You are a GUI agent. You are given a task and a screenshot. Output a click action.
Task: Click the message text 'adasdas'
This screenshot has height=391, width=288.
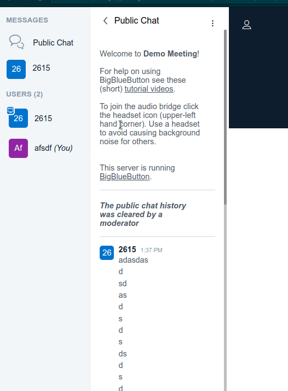click(x=133, y=260)
